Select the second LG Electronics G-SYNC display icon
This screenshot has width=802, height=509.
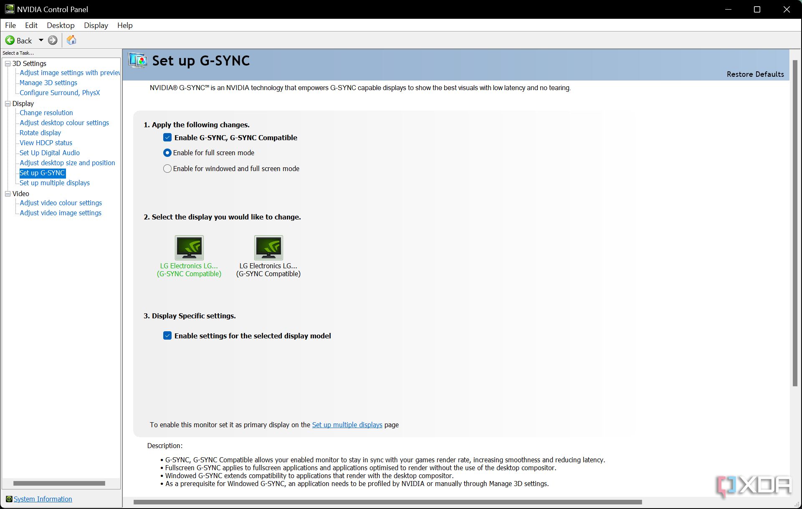pyautogui.click(x=268, y=247)
